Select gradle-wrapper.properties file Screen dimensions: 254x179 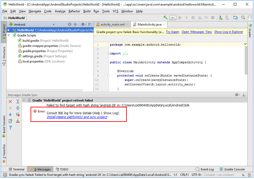point(49,46)
